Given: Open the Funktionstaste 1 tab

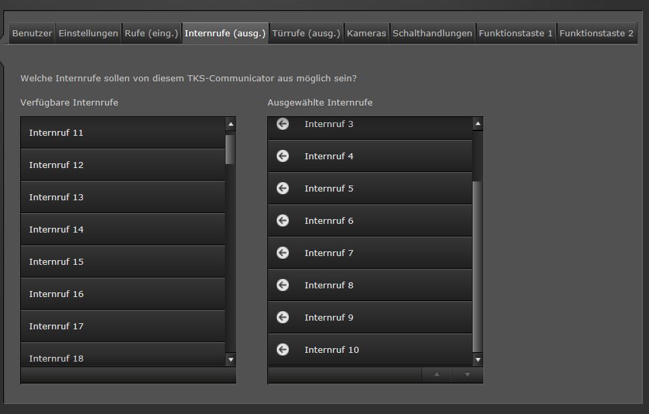Looking at the screenshot, I should tap(516, 33).
